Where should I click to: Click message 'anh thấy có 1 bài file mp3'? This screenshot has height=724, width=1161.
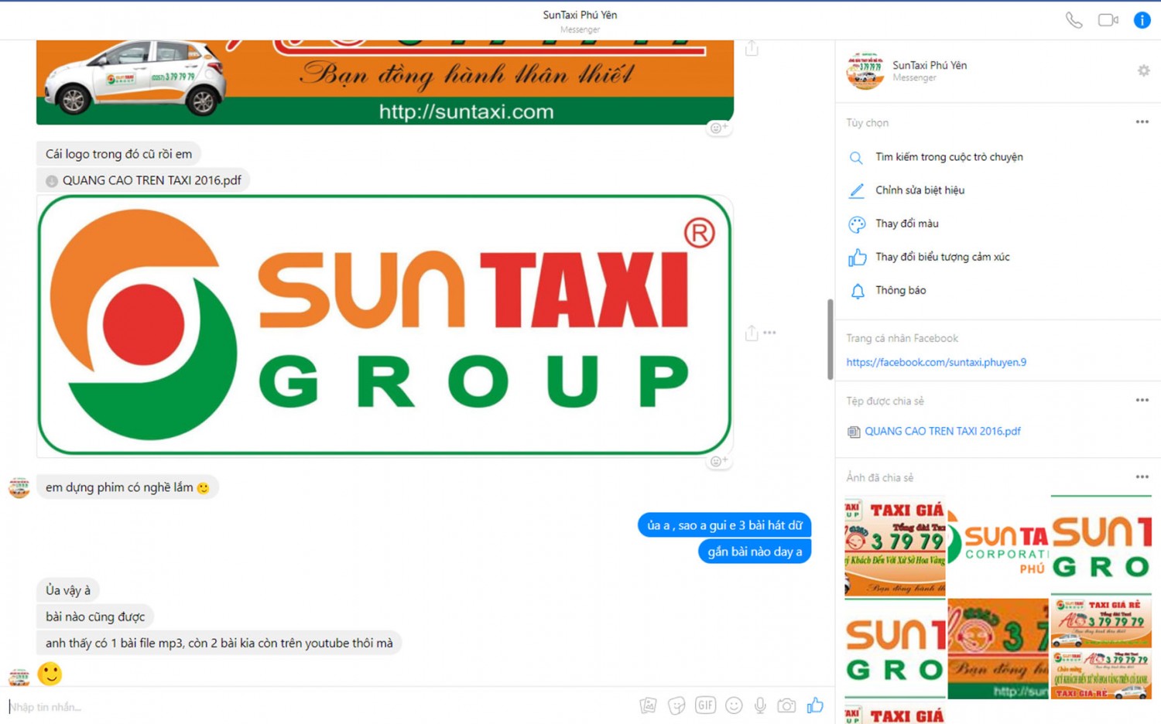pyautogui.click(x=219, y=643)
